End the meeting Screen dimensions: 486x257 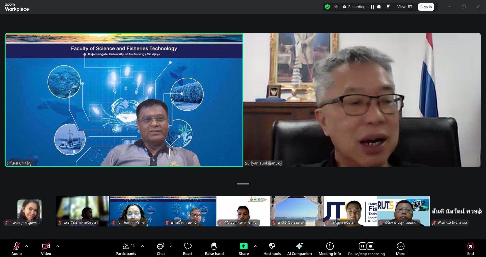(470, 249)
